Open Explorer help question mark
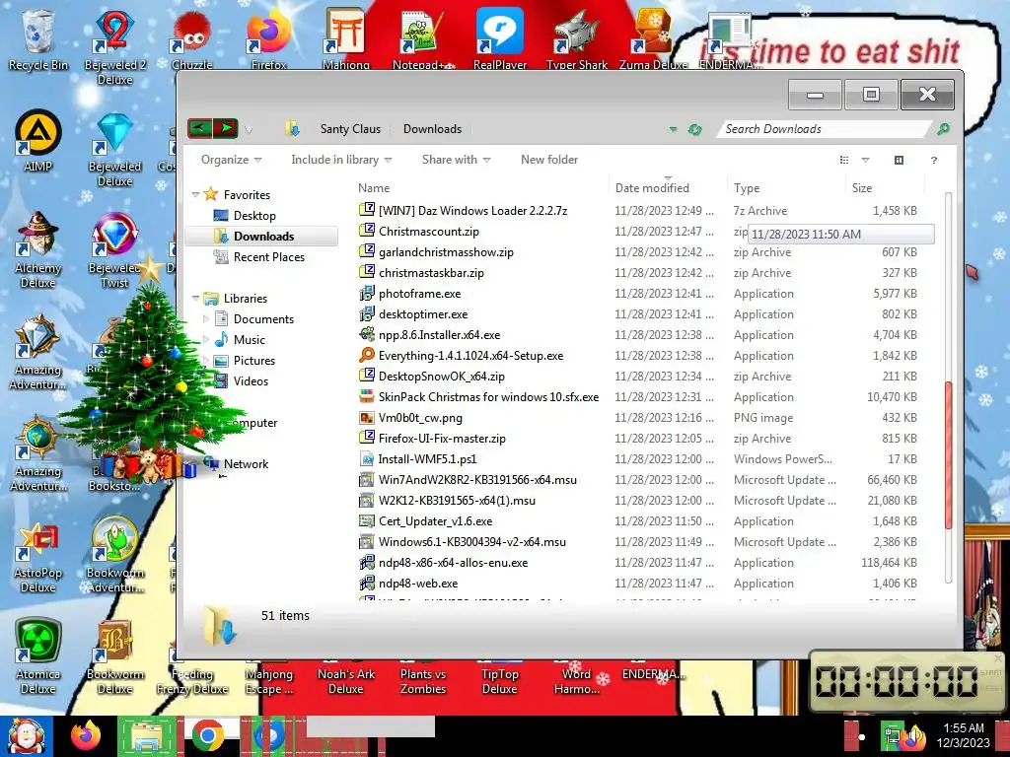The height and width of the screenshot is (757, 1010). [x=933, y=161]
